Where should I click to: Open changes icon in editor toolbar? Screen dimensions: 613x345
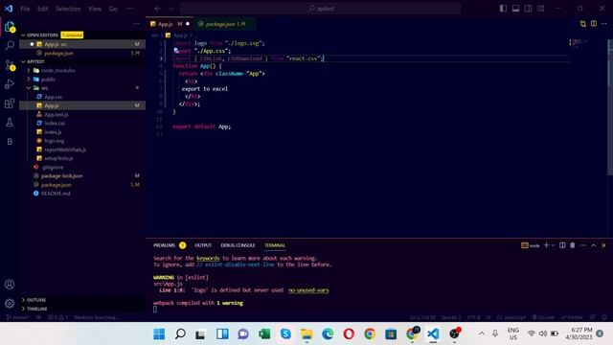coord(583,24)
